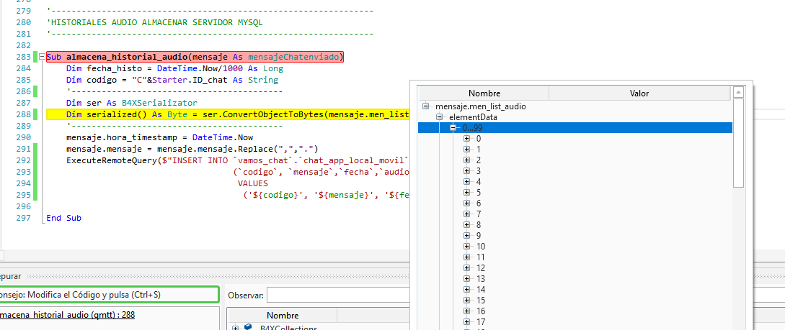
Task: Expand element 6 in the variable tree
Action: coord(466,203)
